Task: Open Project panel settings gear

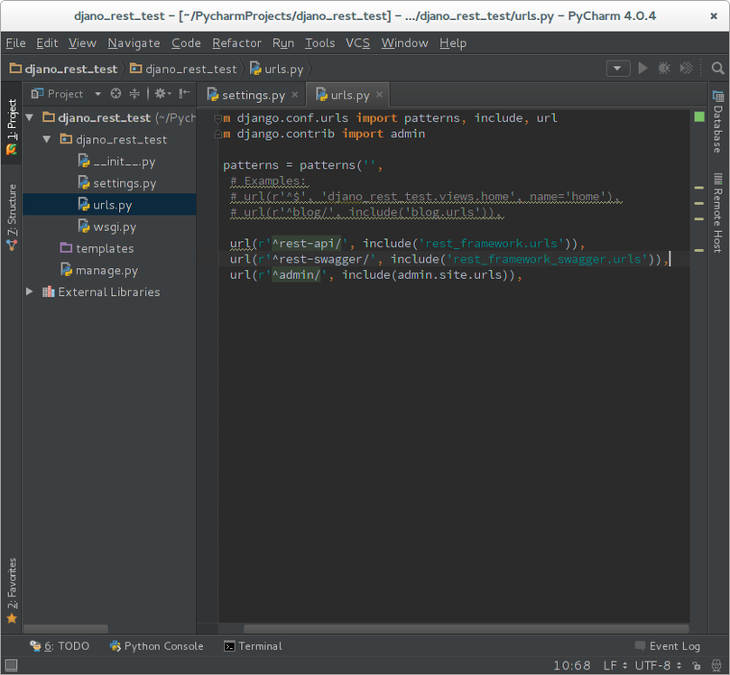Action: (162, 94)
